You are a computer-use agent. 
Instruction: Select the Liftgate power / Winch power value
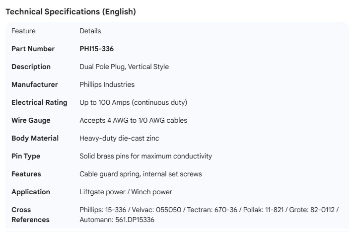pos(126,192)
